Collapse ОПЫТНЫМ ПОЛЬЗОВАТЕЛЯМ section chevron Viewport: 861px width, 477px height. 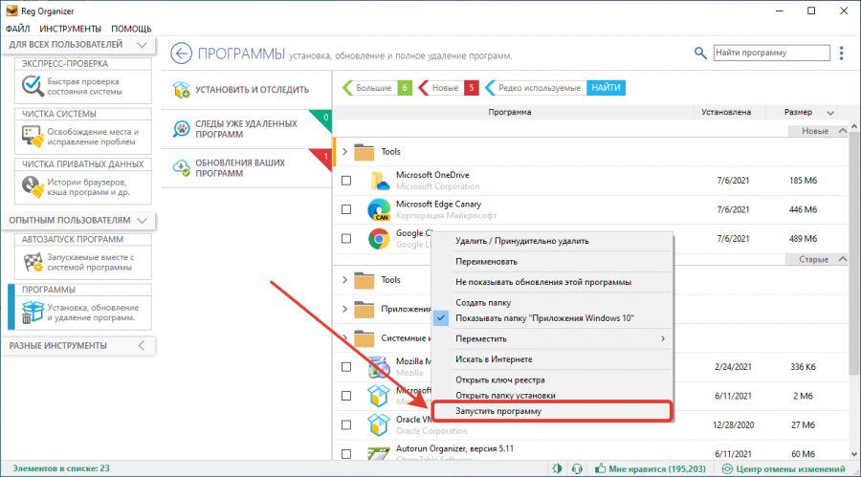[x=142, y=221]
